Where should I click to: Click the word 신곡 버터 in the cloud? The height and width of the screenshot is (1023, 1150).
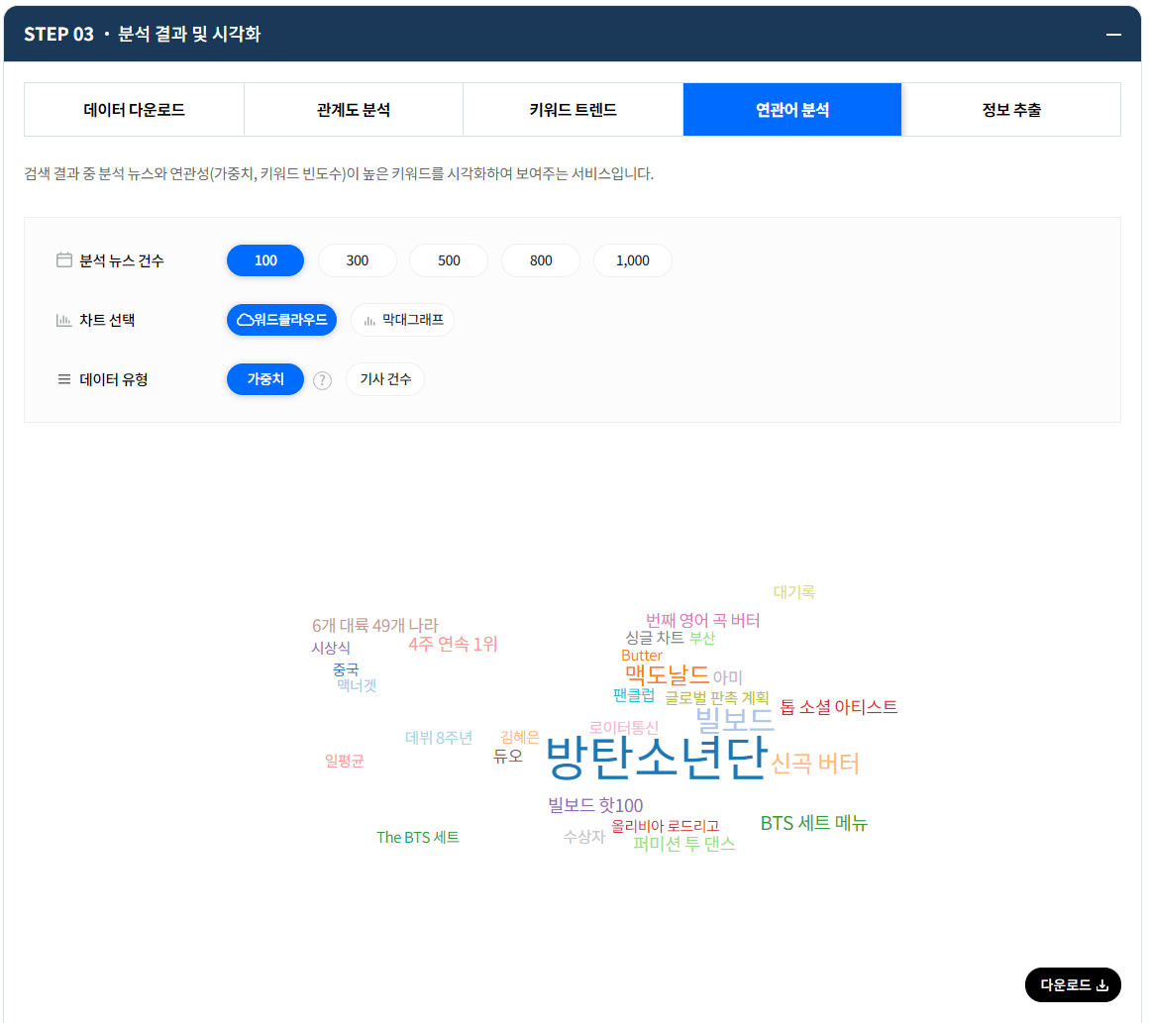[x=815, y=763]
